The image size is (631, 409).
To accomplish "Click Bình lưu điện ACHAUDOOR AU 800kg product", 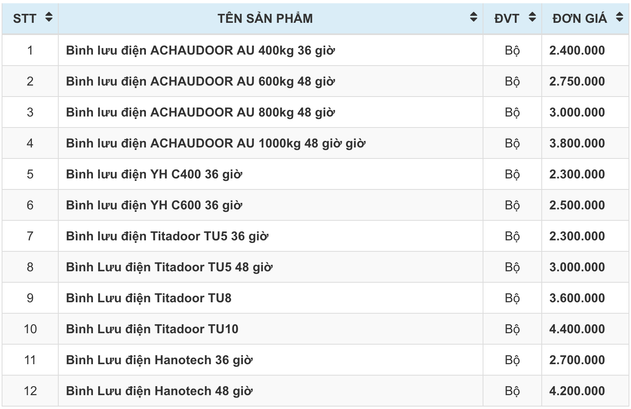I will point(200,112).
